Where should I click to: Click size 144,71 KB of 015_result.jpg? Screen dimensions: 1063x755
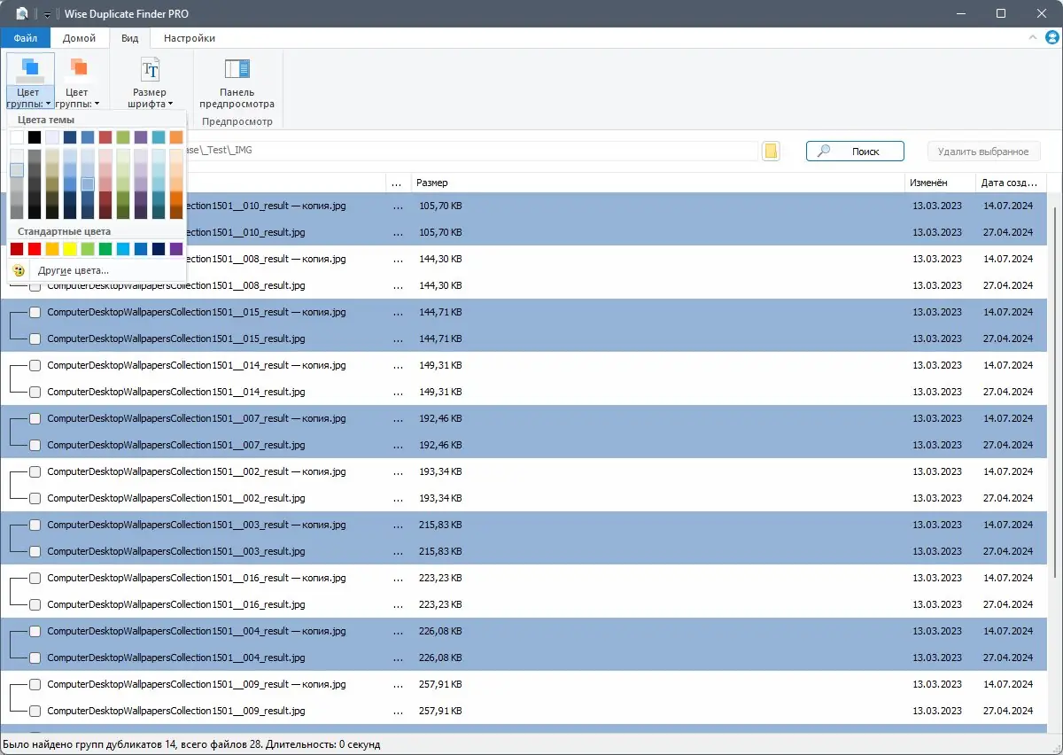(x=440, y=339)
